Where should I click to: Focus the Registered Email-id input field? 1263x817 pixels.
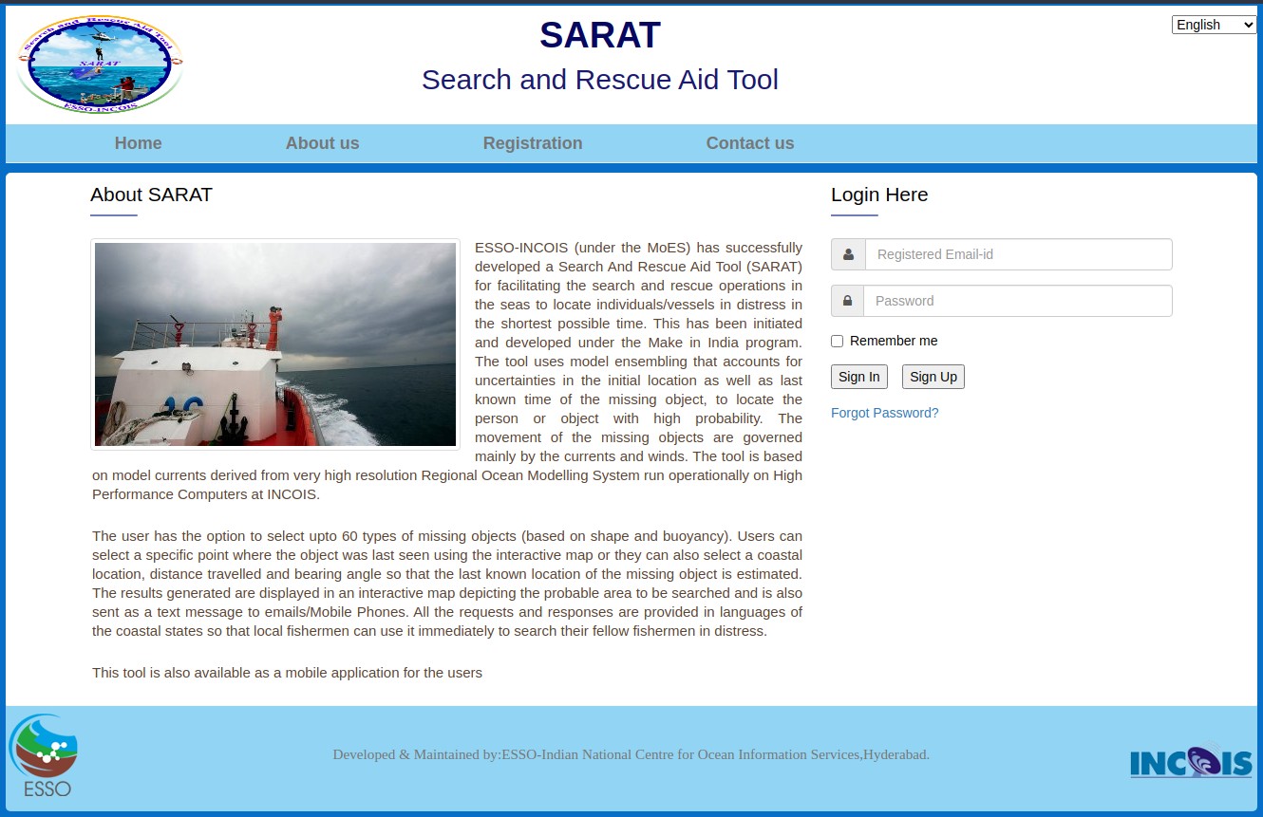coord(1018,254)
